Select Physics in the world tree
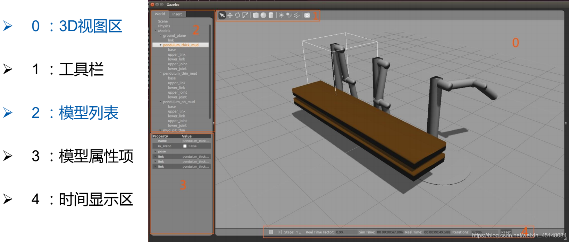 (164, 26)
